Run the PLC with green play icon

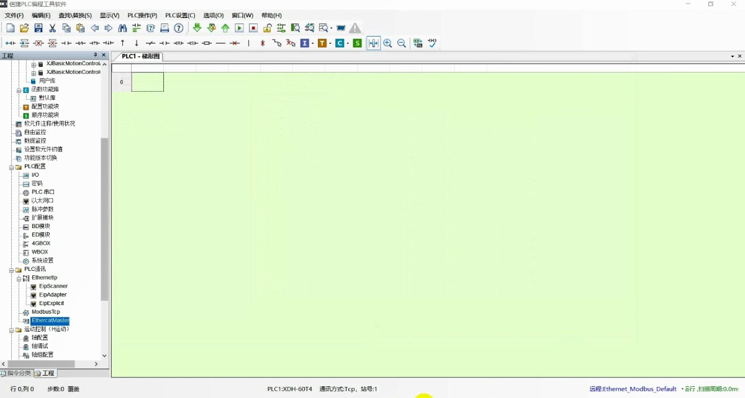click(x=239, y=28)
